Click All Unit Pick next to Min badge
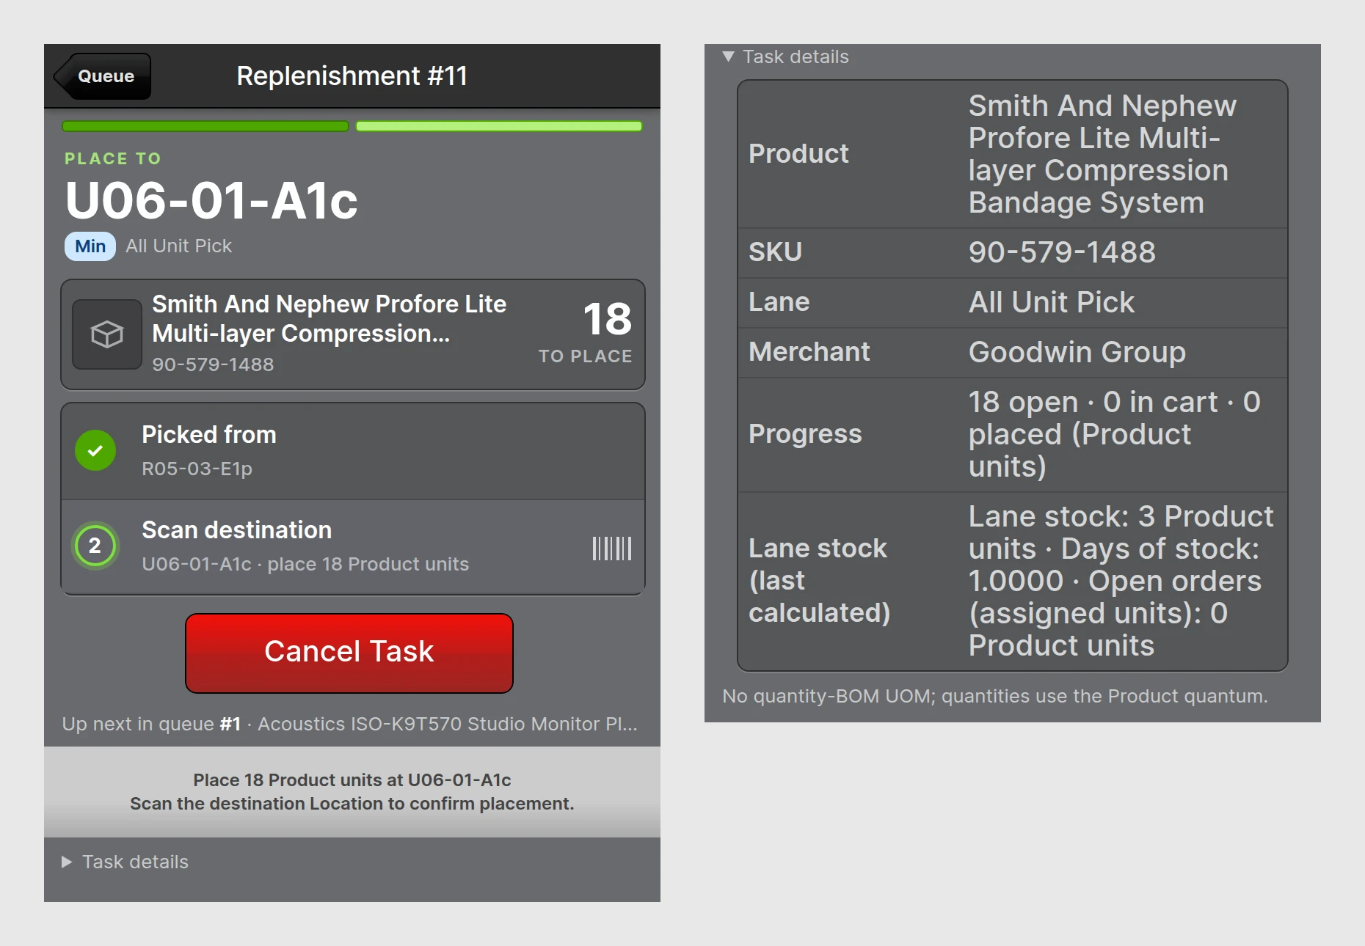 click(178, 246)
